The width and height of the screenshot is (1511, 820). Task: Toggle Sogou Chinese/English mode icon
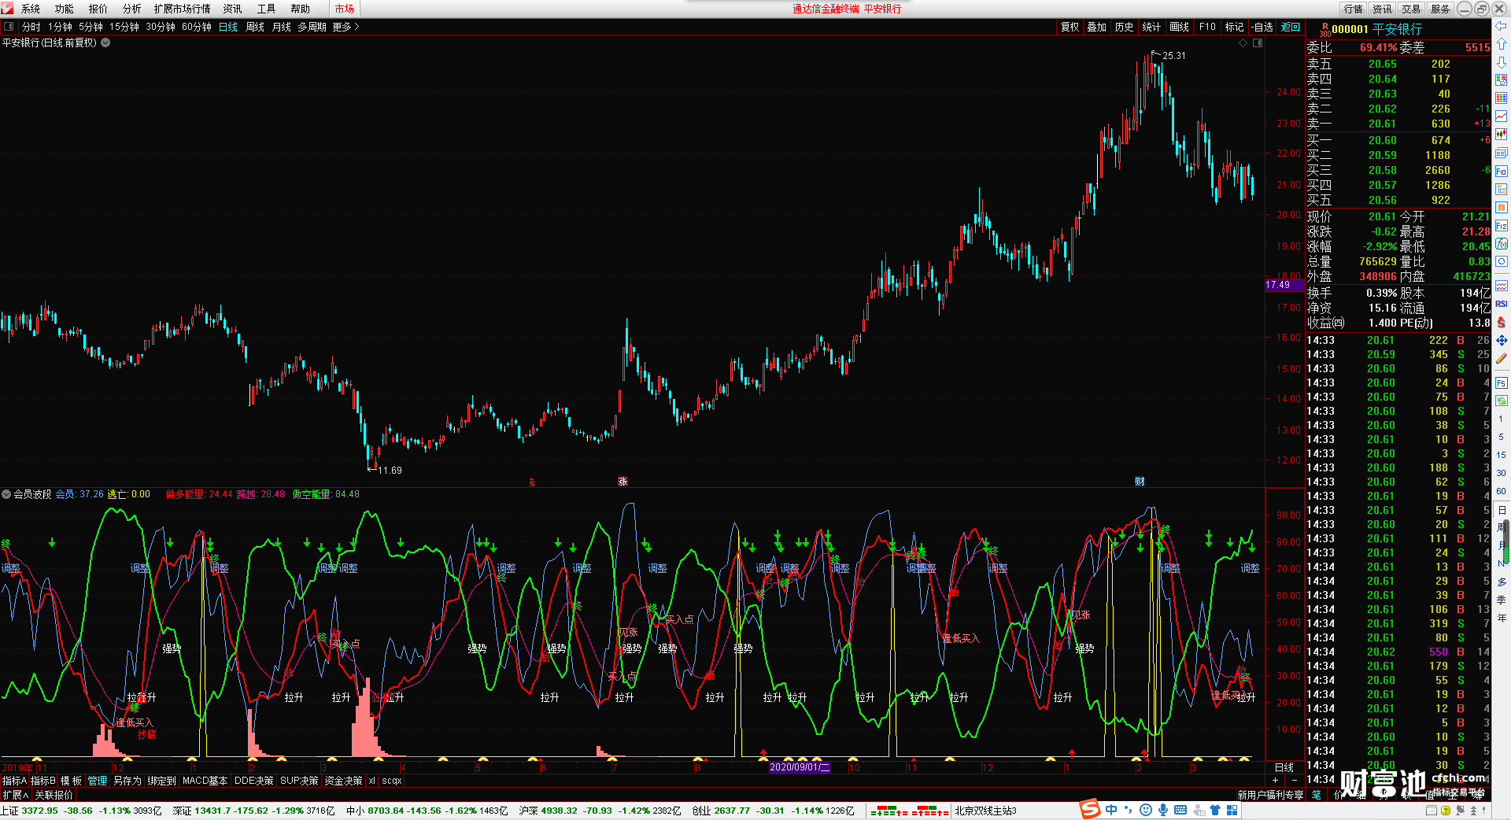pos(1111,810)
